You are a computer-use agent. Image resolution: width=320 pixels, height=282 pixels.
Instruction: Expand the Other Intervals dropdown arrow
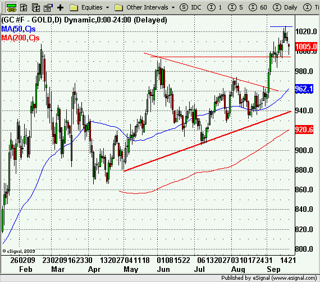point(173,8)
